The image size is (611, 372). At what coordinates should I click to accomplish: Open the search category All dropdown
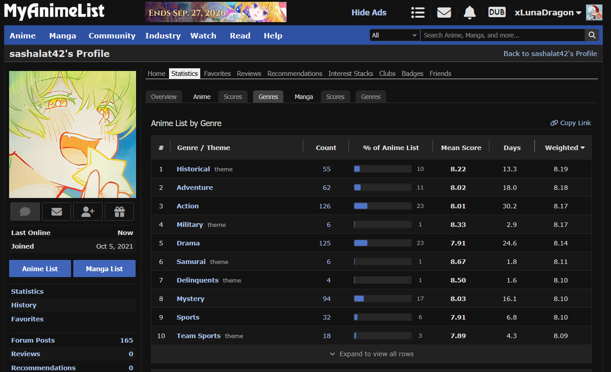point(395,35)
